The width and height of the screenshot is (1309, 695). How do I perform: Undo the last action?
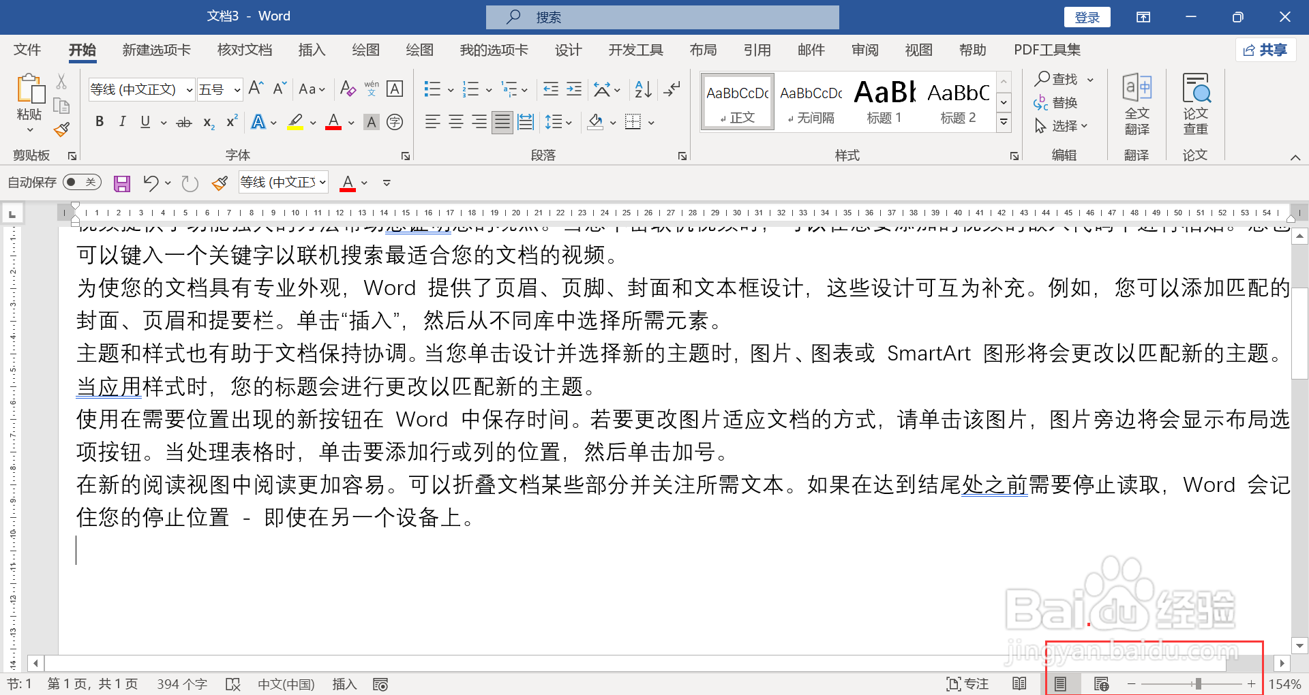pyautogui.click(x=151, y=183)
